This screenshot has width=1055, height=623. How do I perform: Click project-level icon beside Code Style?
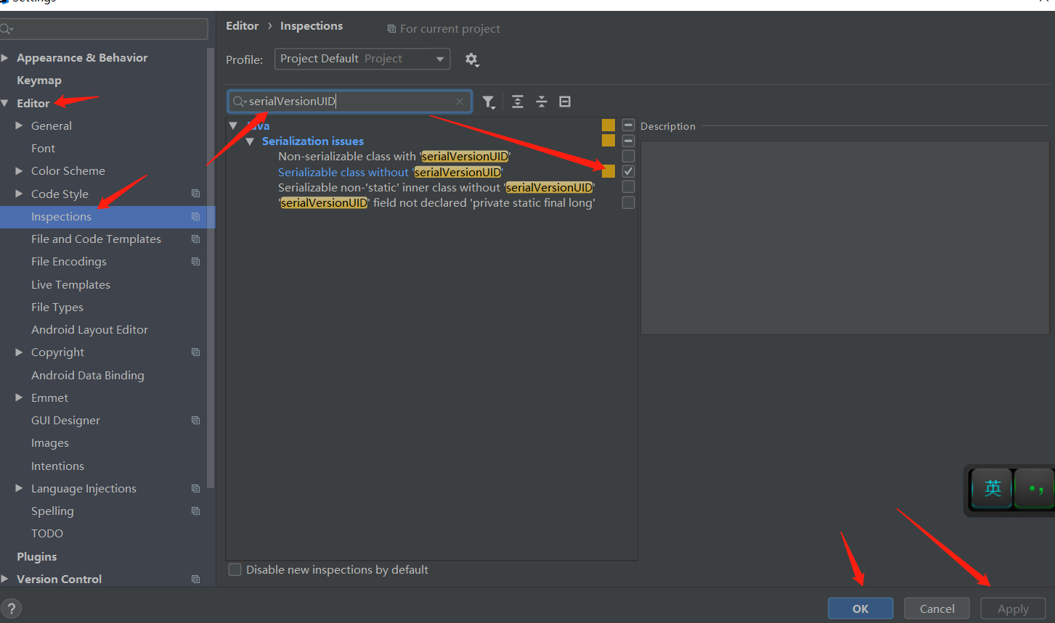click(195, 194)
